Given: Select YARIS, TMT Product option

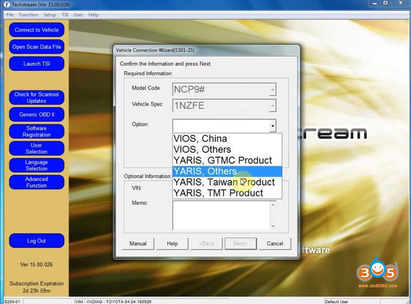Looking at the screenshot, I should pyautogui.click(x=227, y=193).
